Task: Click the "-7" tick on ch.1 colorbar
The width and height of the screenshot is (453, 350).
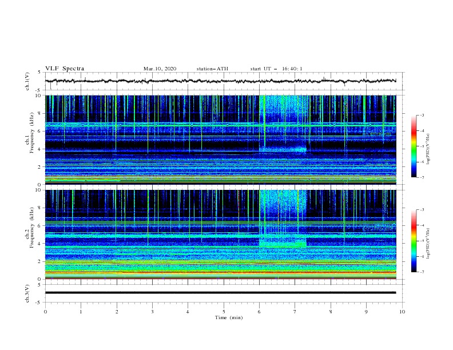Action: coord(422,177)
